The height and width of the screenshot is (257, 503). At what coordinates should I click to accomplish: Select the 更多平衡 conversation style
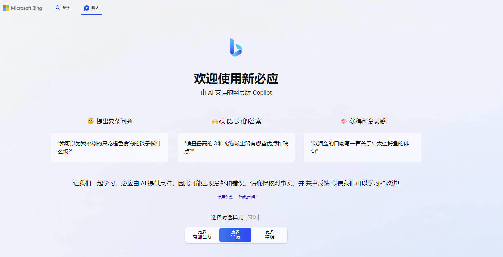point(235,235)
